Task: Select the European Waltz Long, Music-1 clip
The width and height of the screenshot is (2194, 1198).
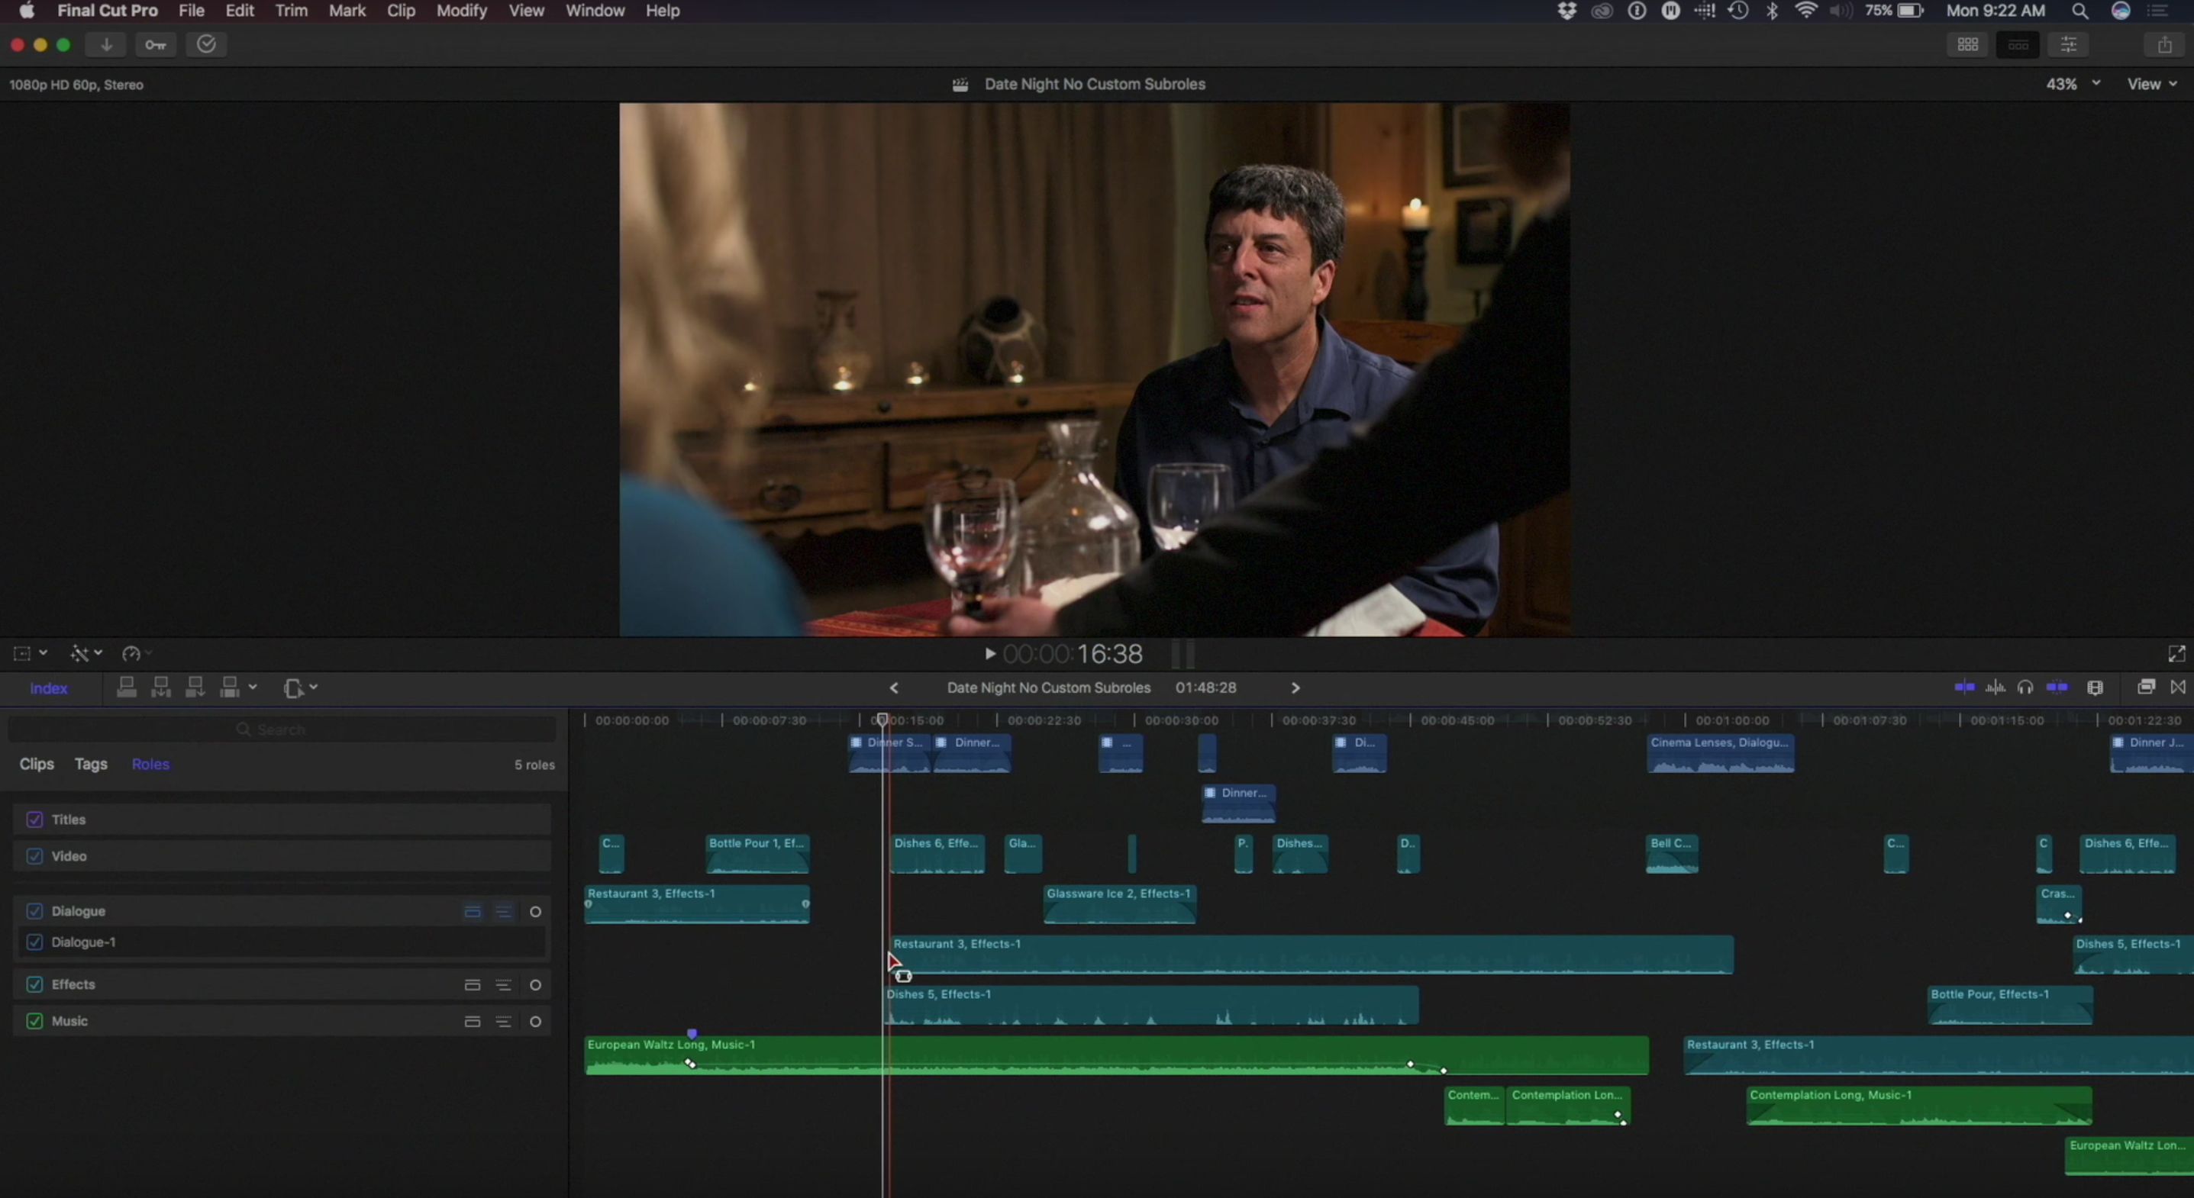Action: click(x=1116, y=1055)
